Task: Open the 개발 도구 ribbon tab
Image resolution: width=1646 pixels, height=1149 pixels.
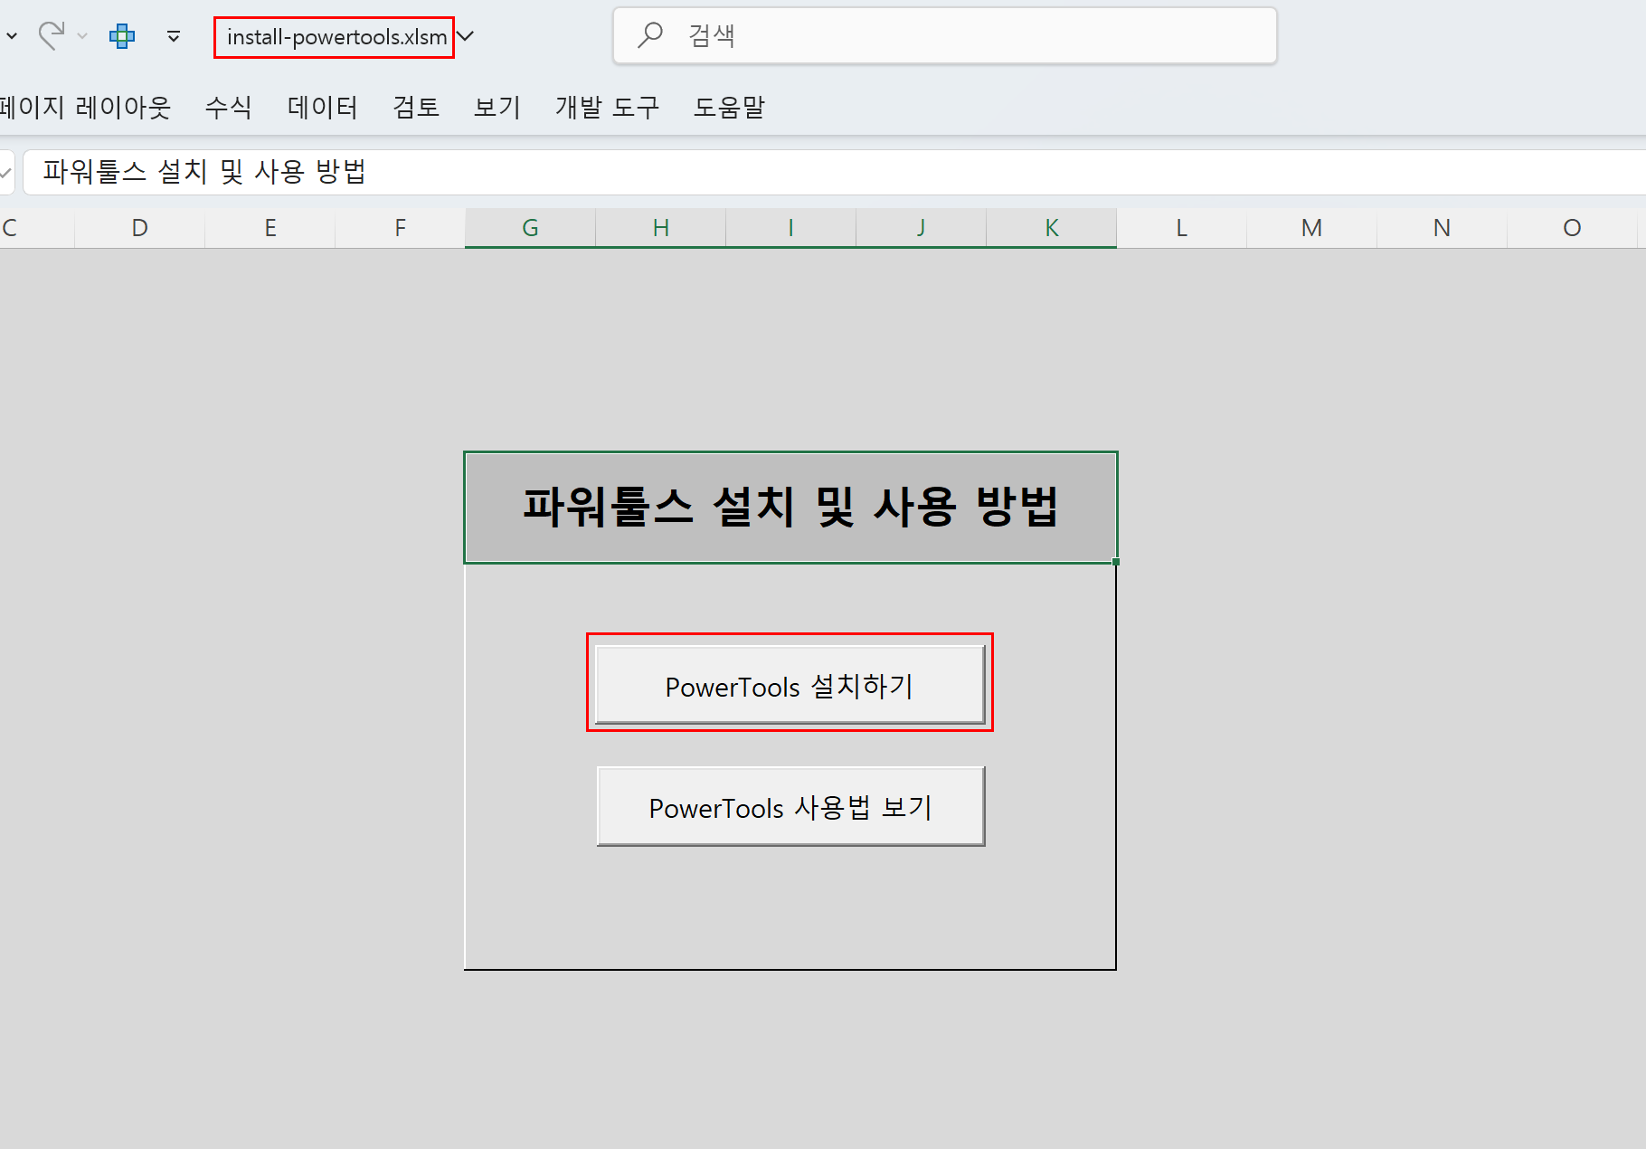Action: click(x=608, y=107)
